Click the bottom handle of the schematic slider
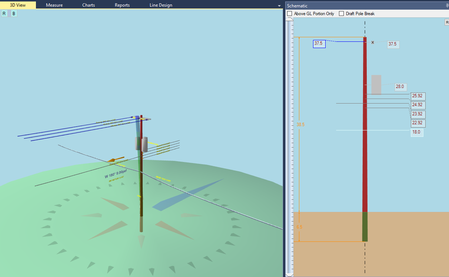 point(289,274)
